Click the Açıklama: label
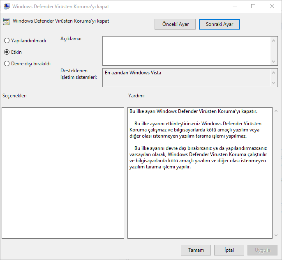Screen dimensions: 282x260 click(71, 39)
